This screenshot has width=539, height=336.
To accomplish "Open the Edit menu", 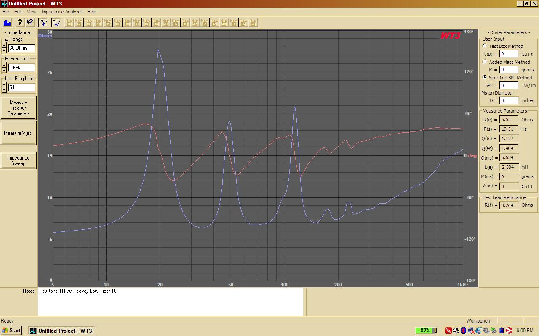I will [18, 12].
